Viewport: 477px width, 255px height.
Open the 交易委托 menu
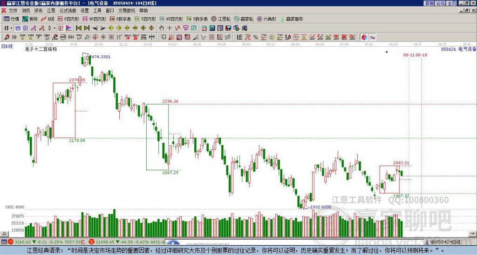click(127, 11)
